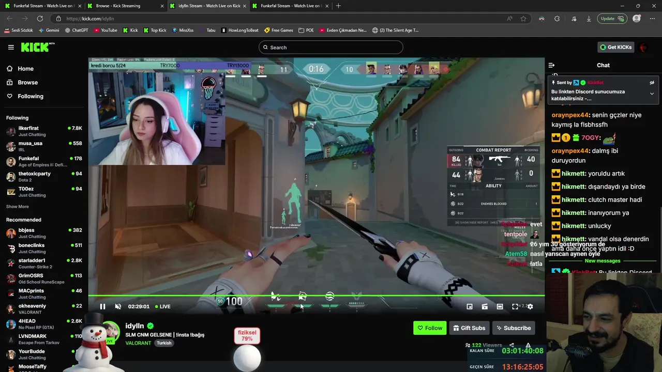Image resolution: width=662 pixels, height=372 pixels.
Task: Open the Sesli Sözlük bookmark
Action: 19,30
